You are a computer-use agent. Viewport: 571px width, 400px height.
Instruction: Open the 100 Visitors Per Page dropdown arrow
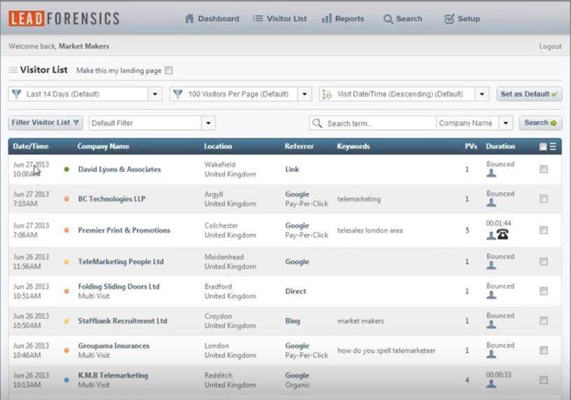[305, 94]
